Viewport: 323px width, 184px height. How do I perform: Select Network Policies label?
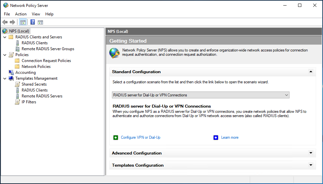coord(36,67)
